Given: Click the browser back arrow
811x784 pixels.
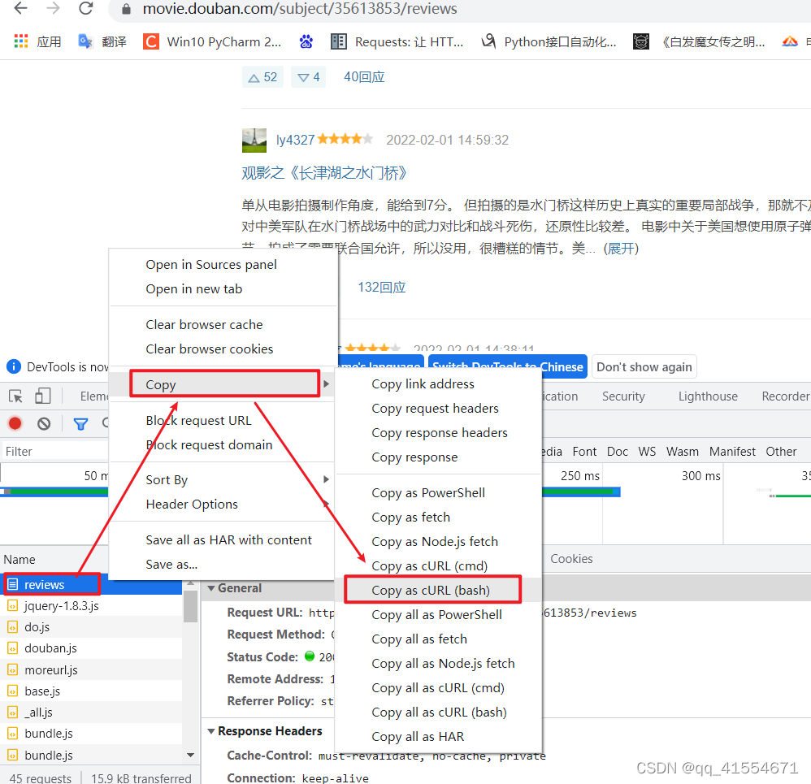Looking at the screenshot, I should tap(20, 8).
